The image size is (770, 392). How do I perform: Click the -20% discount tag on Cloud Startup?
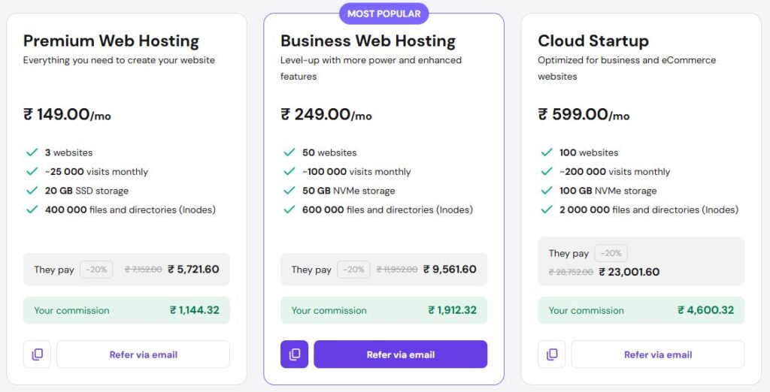(611, 253)
